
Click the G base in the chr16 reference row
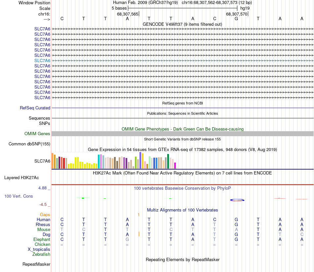(x=236, y=19)
